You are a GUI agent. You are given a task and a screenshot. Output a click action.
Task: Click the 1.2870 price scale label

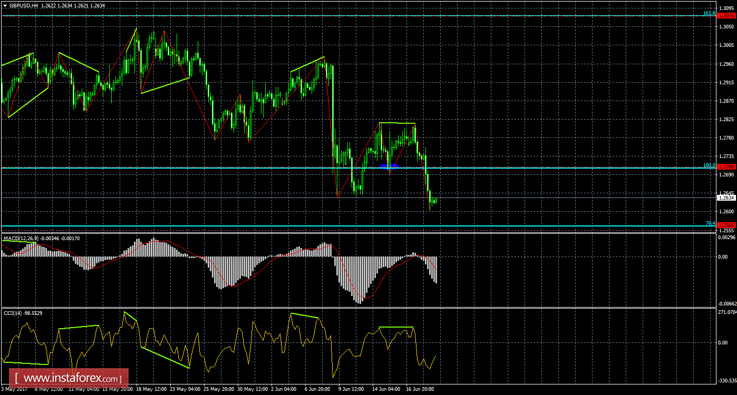pos(726,101)
